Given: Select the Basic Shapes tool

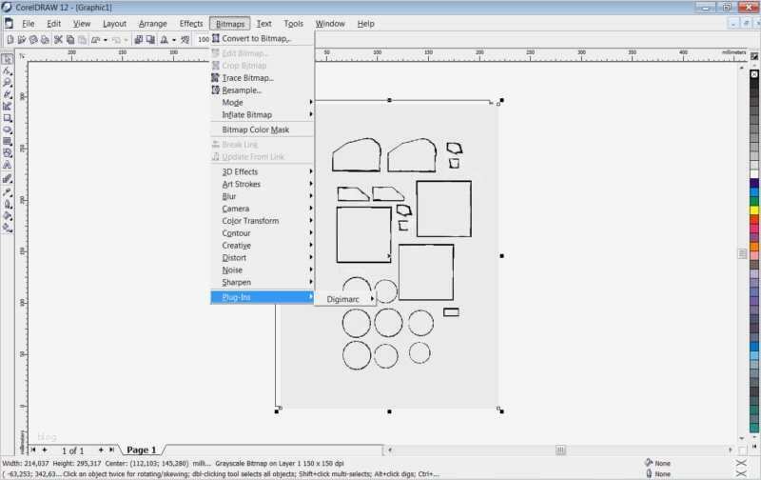Looking at the screenshot, I should click(8, 153).
